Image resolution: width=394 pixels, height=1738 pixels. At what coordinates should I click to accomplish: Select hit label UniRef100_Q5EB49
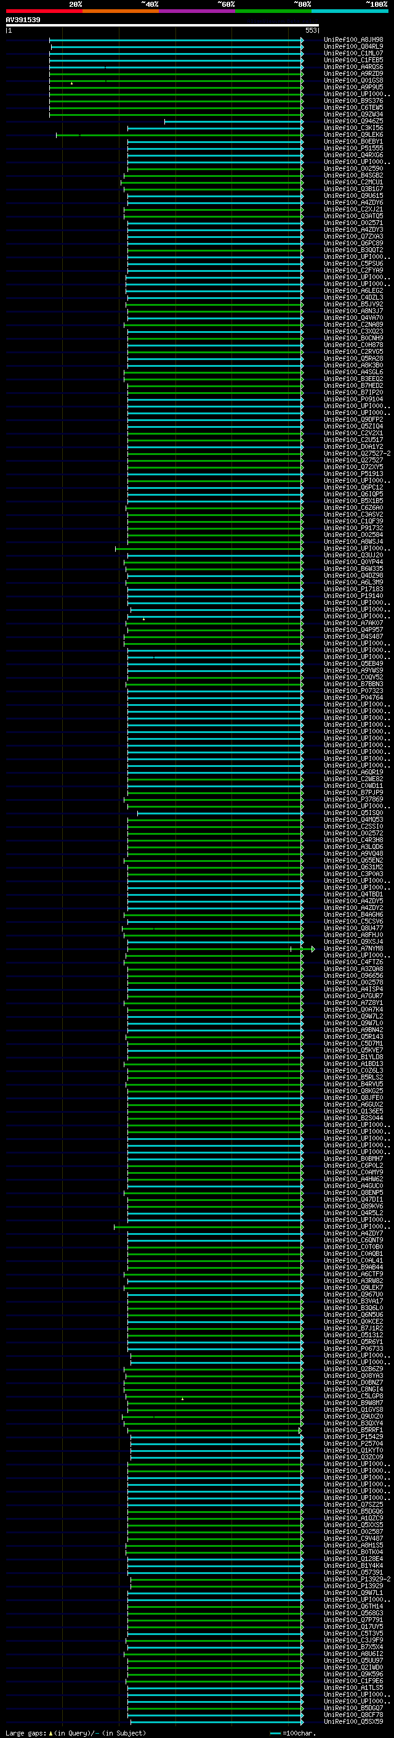coord(353,664)
